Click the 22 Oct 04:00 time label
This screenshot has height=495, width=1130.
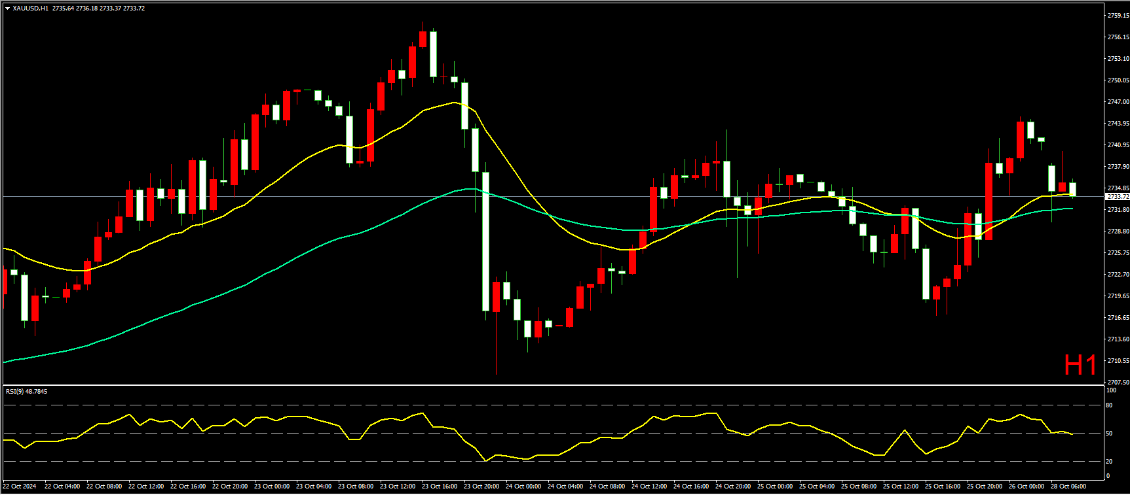62,486
